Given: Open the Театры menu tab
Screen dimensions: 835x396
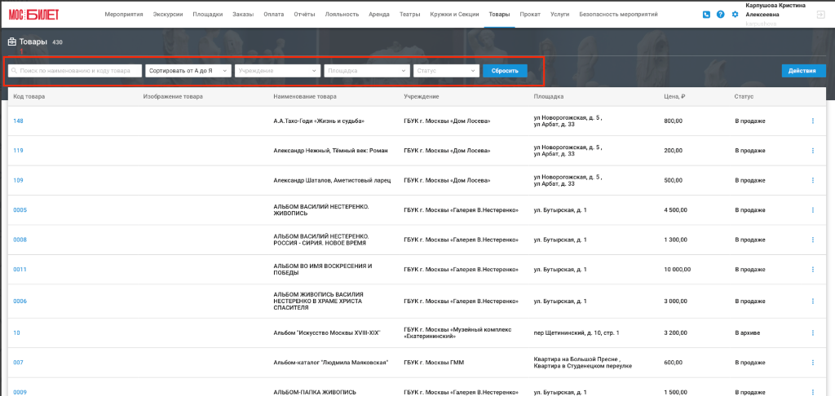Looking at the screenshot, I should [409, 15].
